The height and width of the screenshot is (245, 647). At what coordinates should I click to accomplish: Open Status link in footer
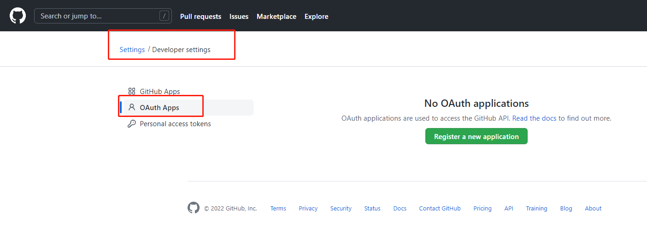[x=372, y=209]
